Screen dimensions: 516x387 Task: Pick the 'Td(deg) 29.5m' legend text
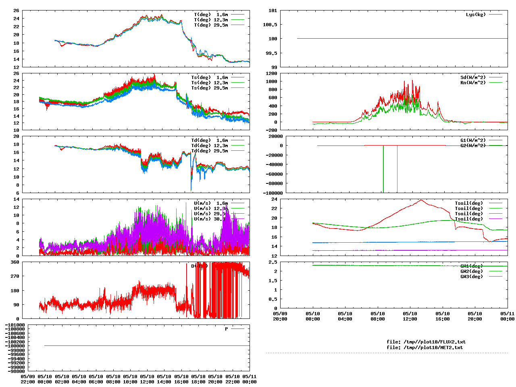click(x=209, y=151)
